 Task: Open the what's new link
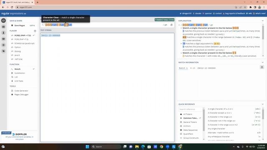(x=259, y=13)
